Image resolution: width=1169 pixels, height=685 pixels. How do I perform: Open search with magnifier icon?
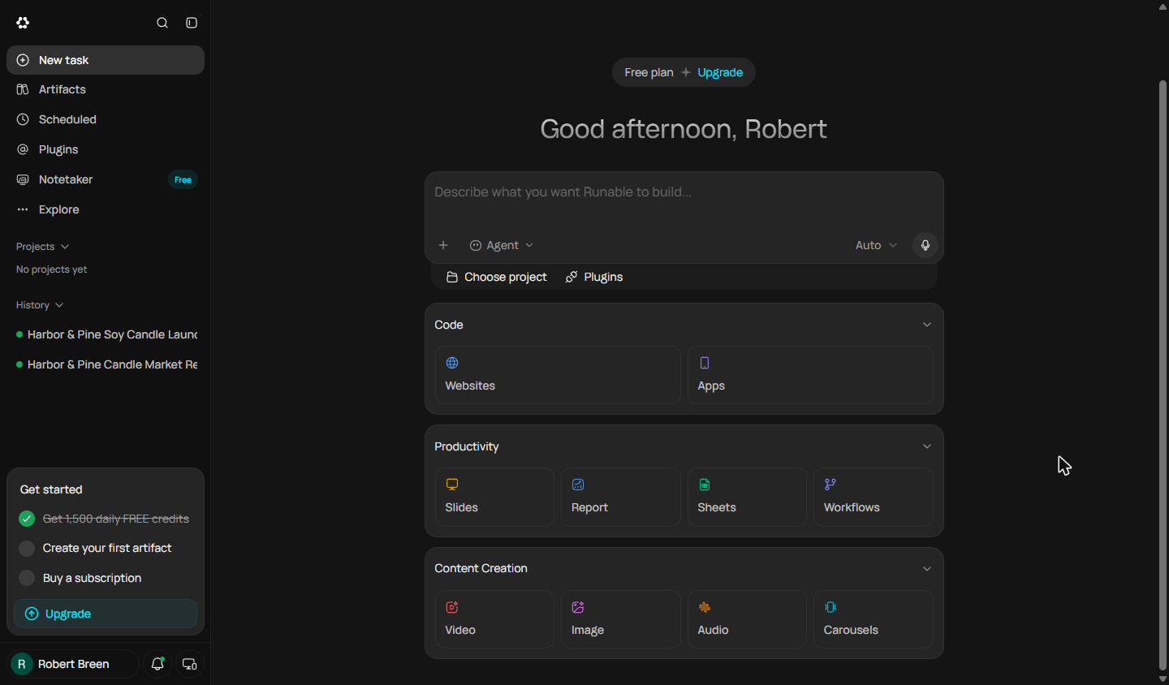pos(162,23)
